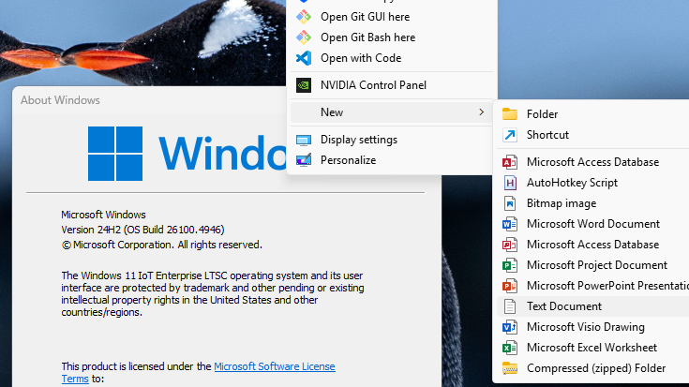Open the NVIDIA Control Panel entry
Screen dimensions: 689x387
tap(391, 85)
